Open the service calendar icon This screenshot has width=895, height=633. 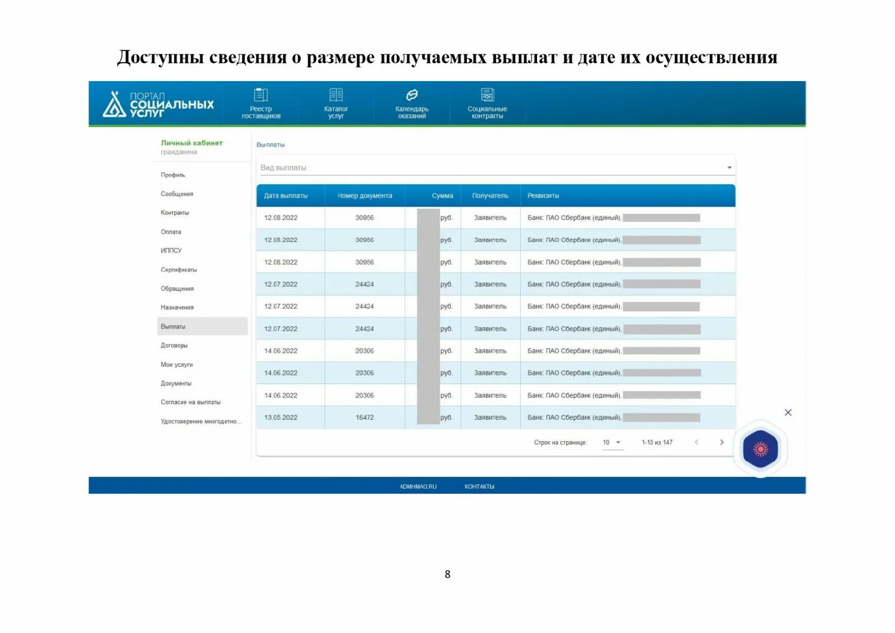412,95
